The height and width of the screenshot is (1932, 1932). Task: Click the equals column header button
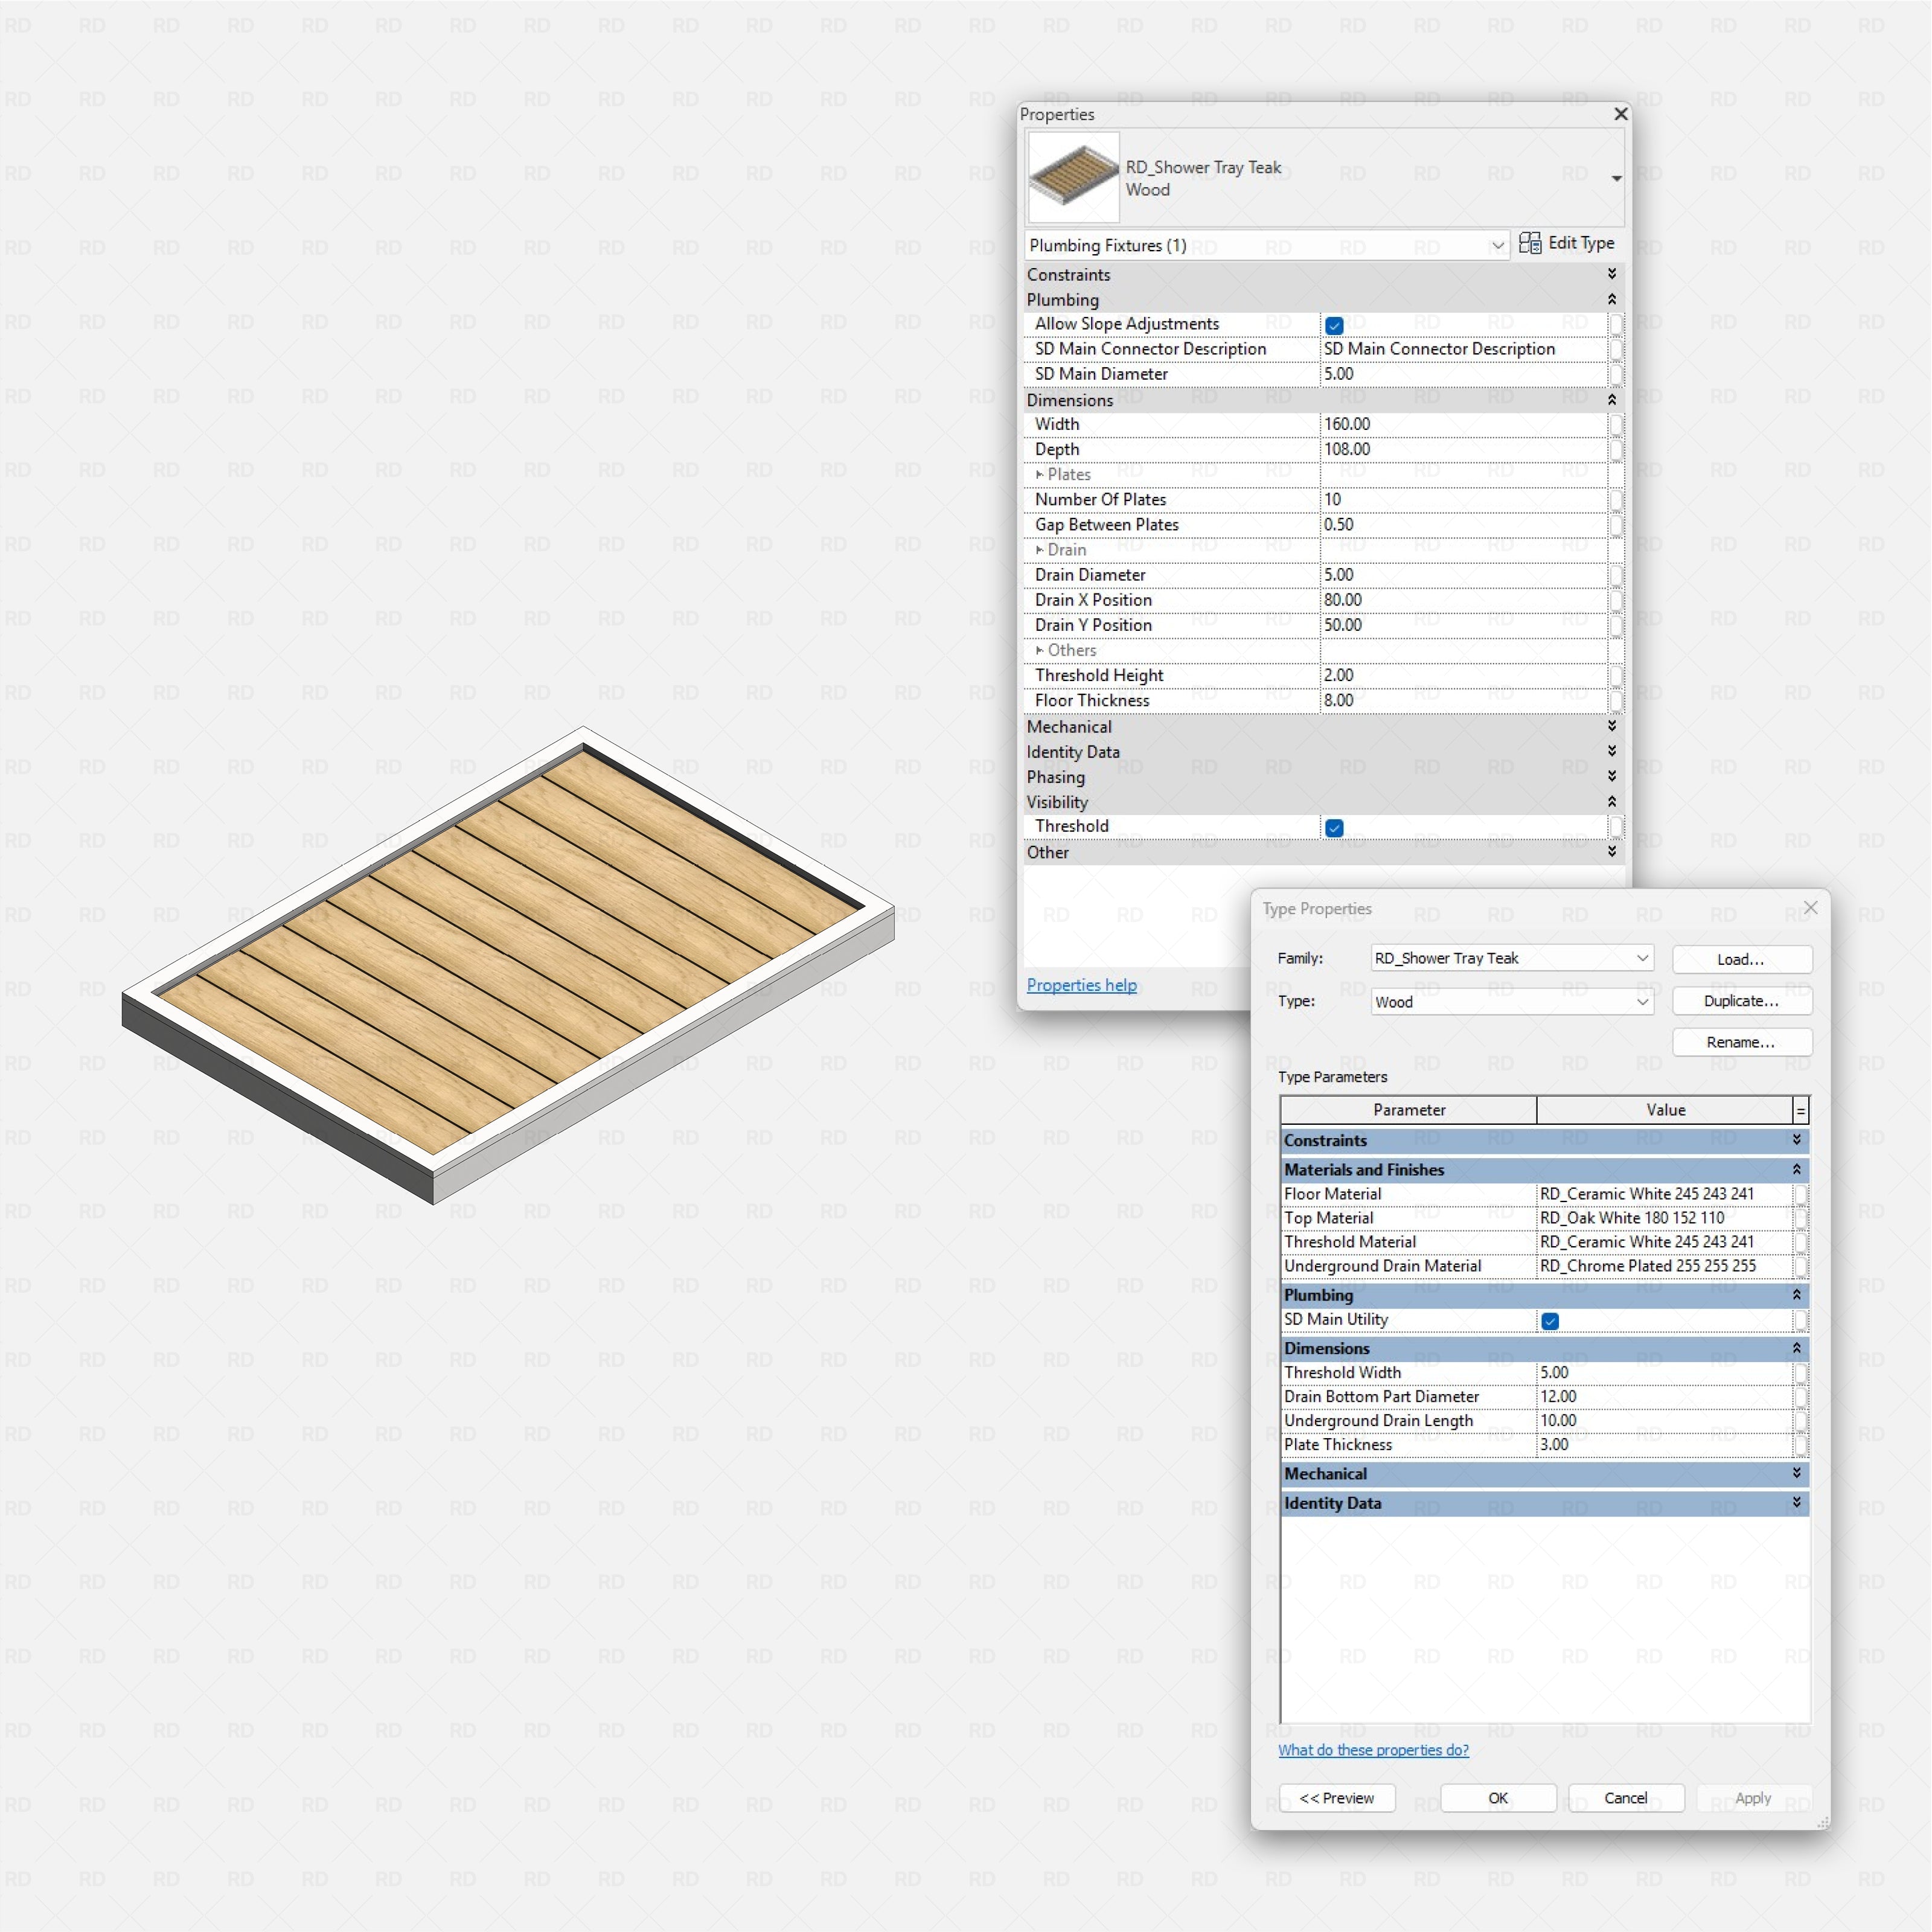pyautogui.click(x=1801, y=1110)
